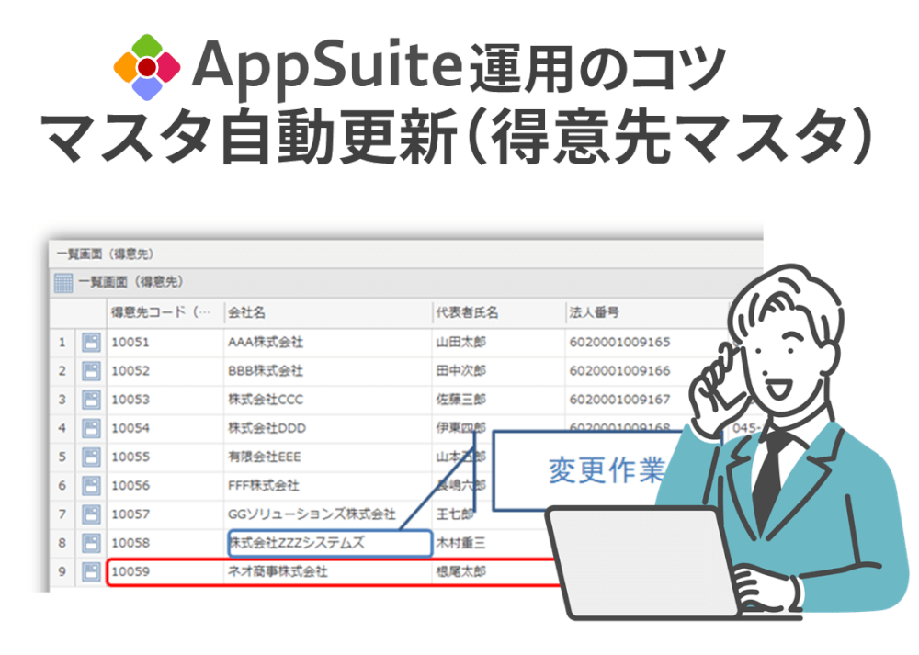Click row number 3 to select it
This screenshot has height=655, width=919.
[x=61, y=400]
